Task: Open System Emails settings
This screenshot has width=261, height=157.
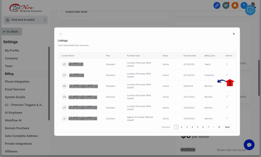Action: pyautogui.click(x=15, y=97)
